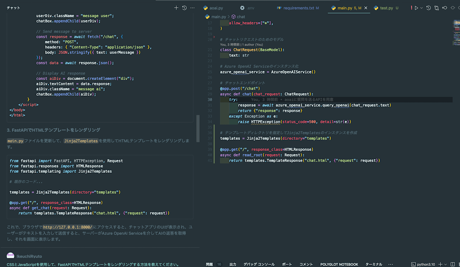Select python3.10 terminal instance
This screenshot has height=267, width=460.
click(423, 264)
